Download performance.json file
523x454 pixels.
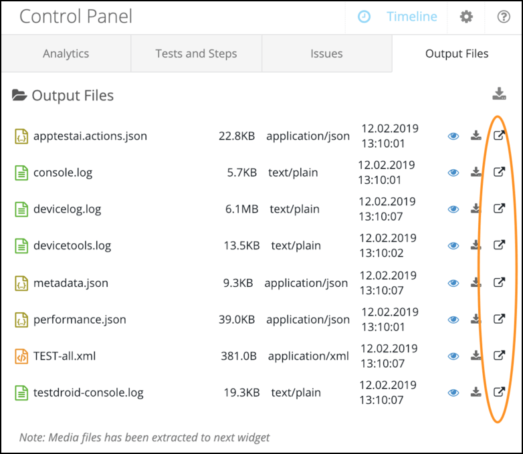click(x=476, y=319)
